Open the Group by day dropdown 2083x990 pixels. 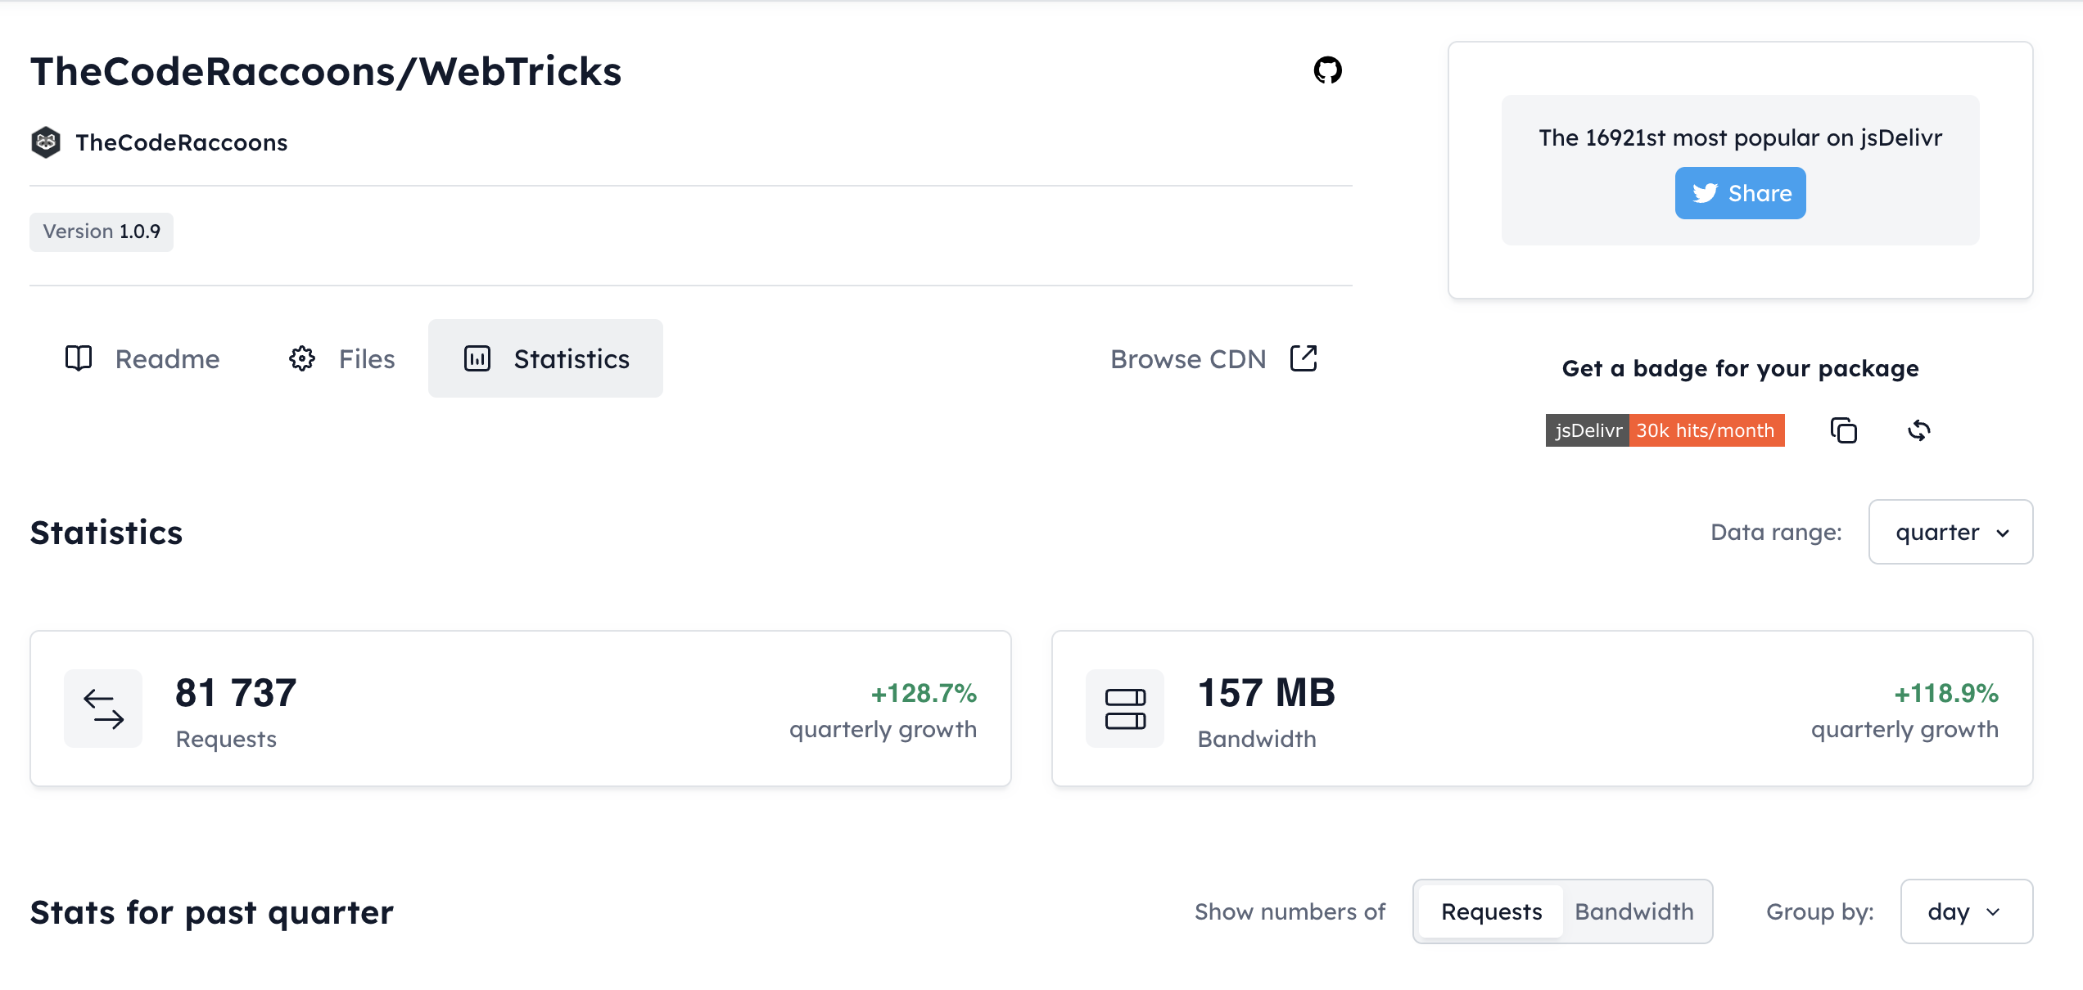(1966, 911)
